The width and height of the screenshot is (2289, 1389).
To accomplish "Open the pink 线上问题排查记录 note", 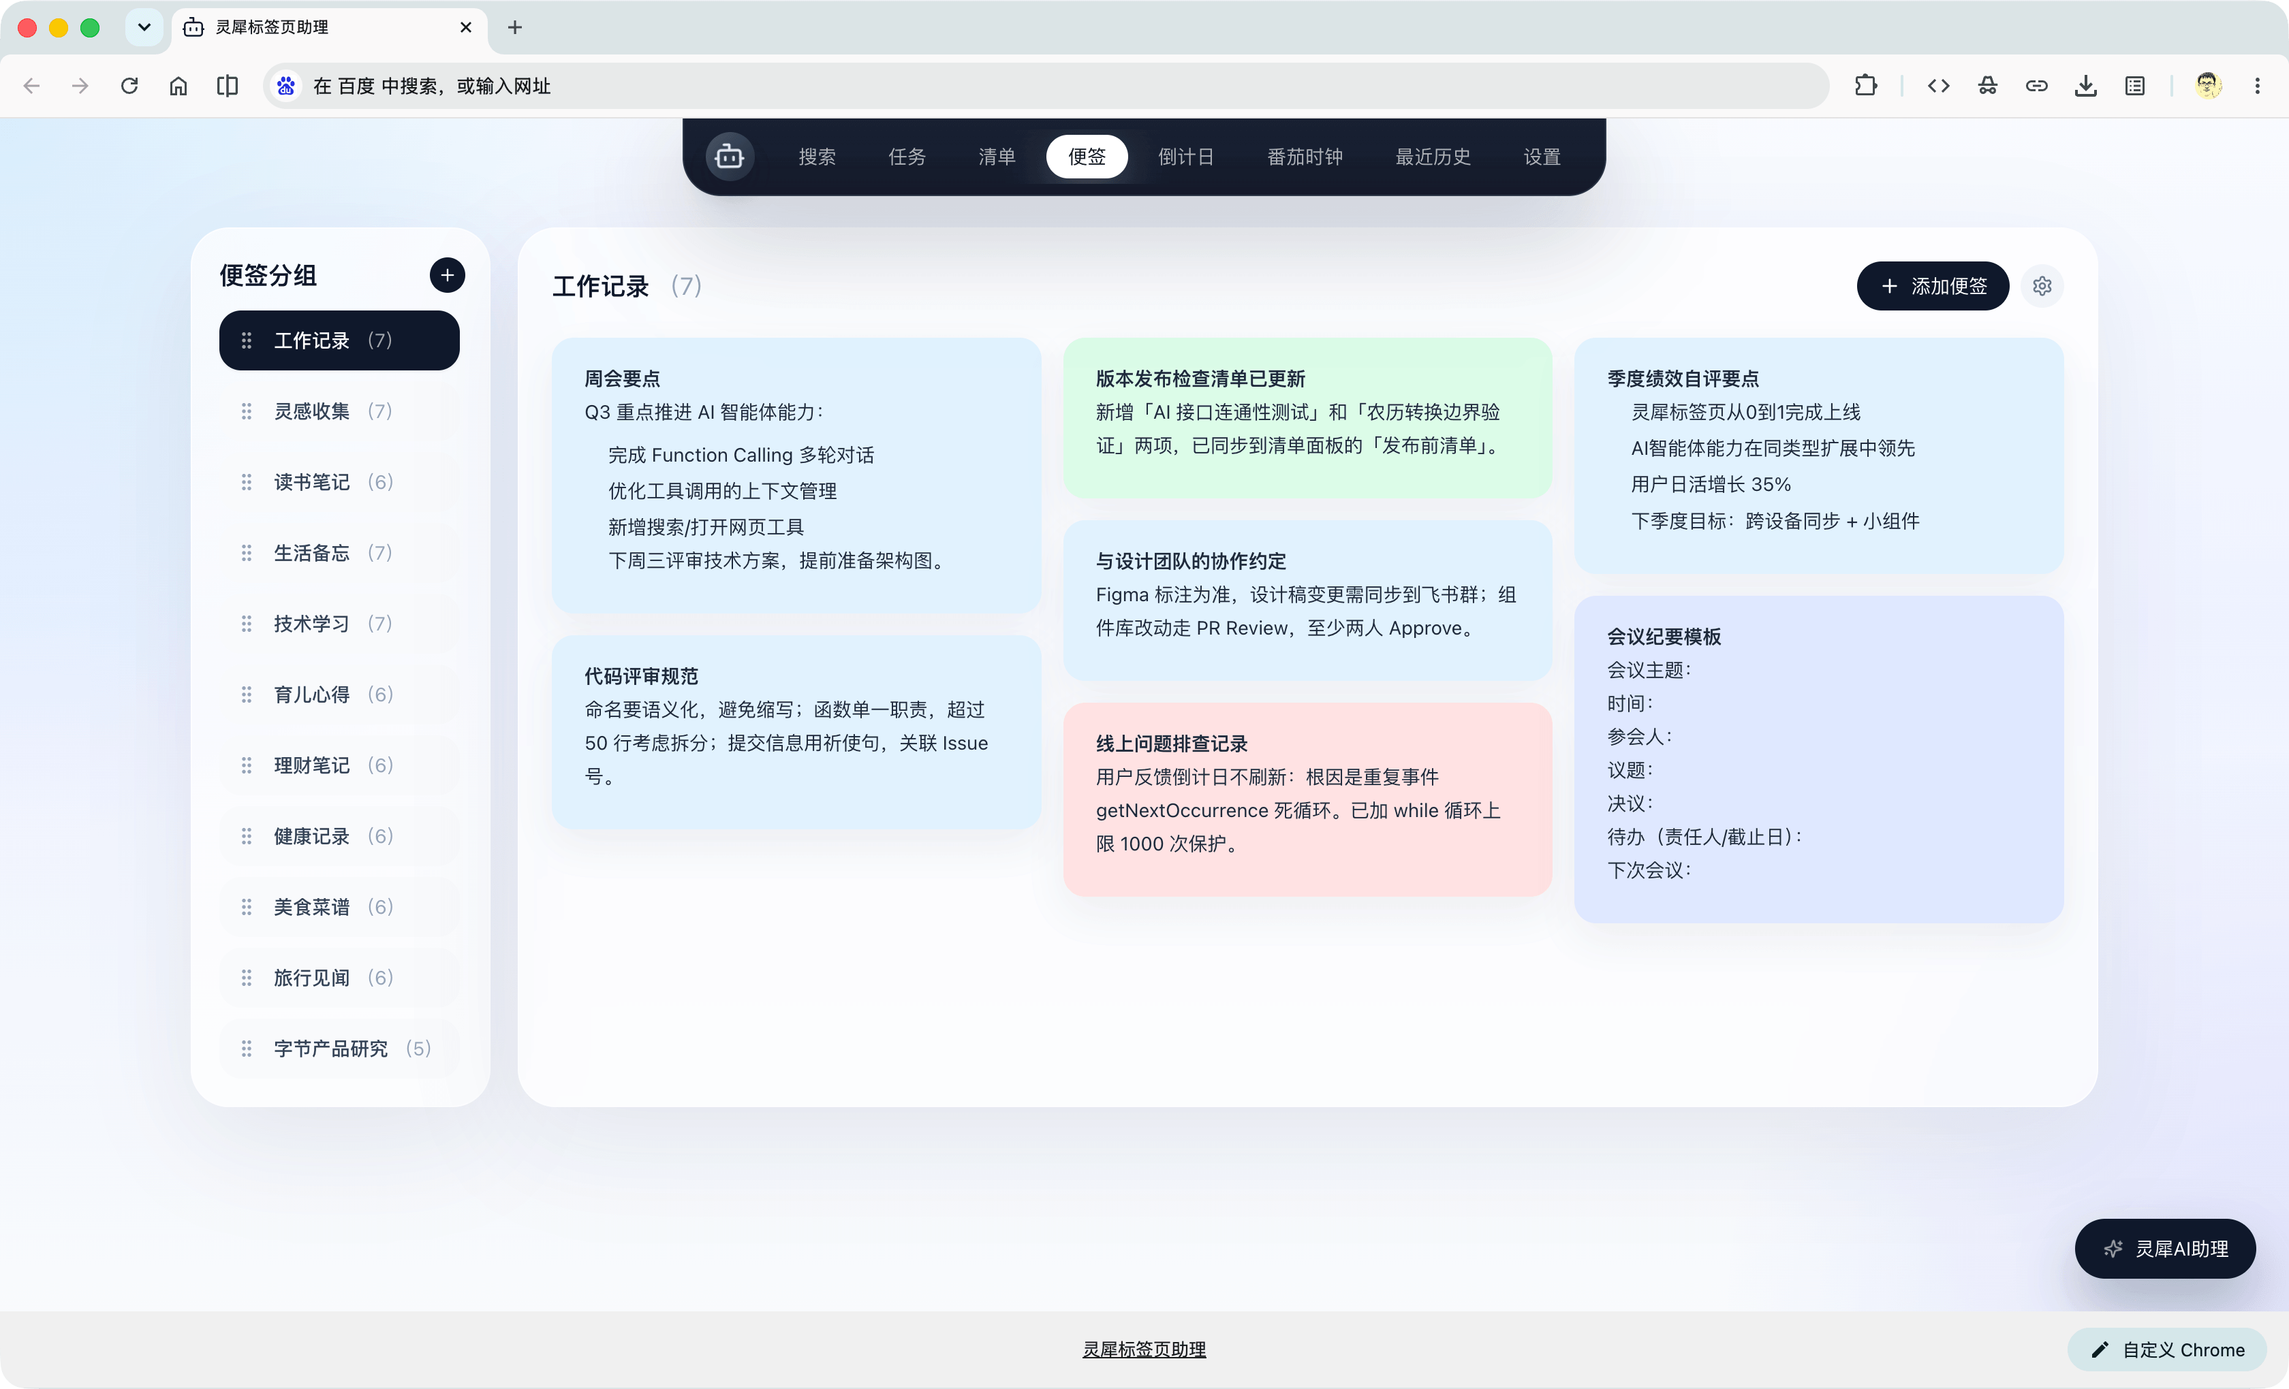I will point(1307,799).
